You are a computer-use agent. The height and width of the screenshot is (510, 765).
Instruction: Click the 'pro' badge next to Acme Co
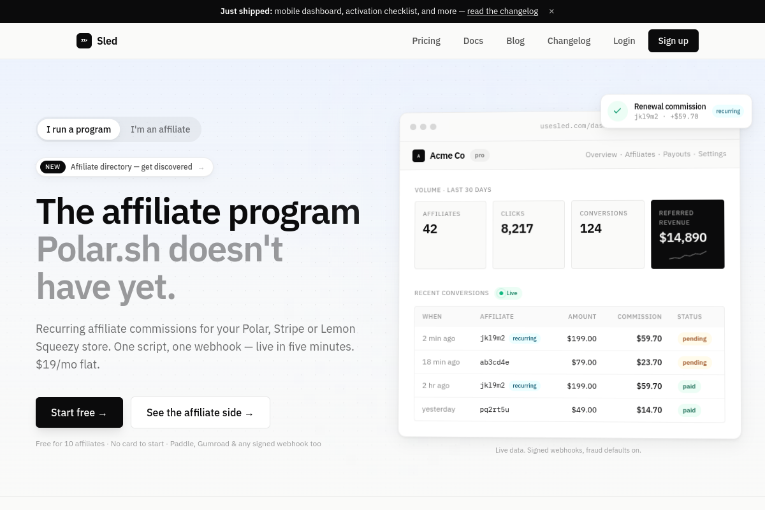(x=480, y=156)
